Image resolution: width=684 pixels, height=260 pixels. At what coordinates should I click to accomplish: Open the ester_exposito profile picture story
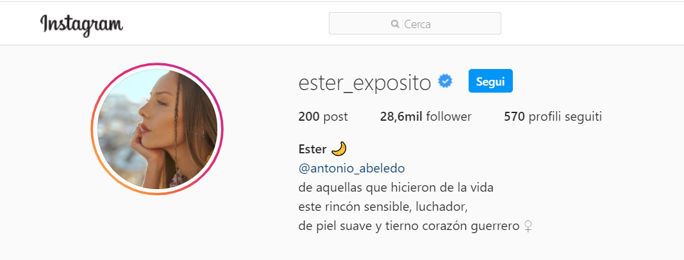click(x=157, y=129)
